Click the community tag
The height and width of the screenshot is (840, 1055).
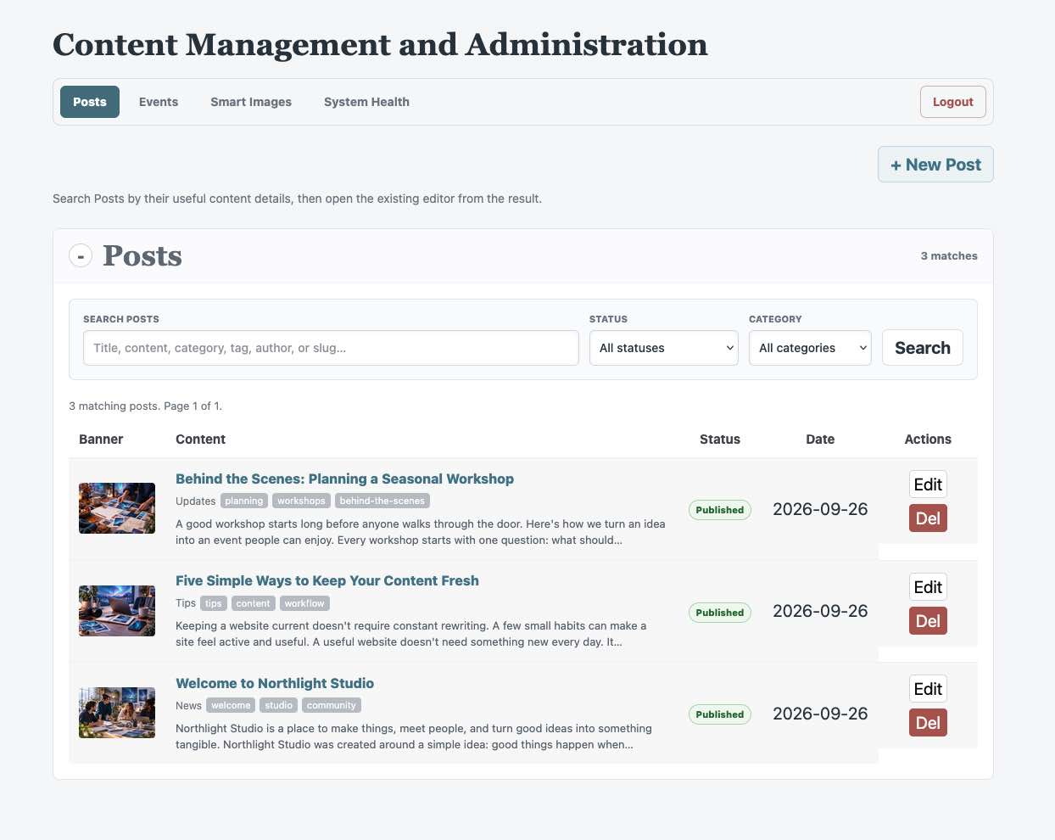[332, 705]
